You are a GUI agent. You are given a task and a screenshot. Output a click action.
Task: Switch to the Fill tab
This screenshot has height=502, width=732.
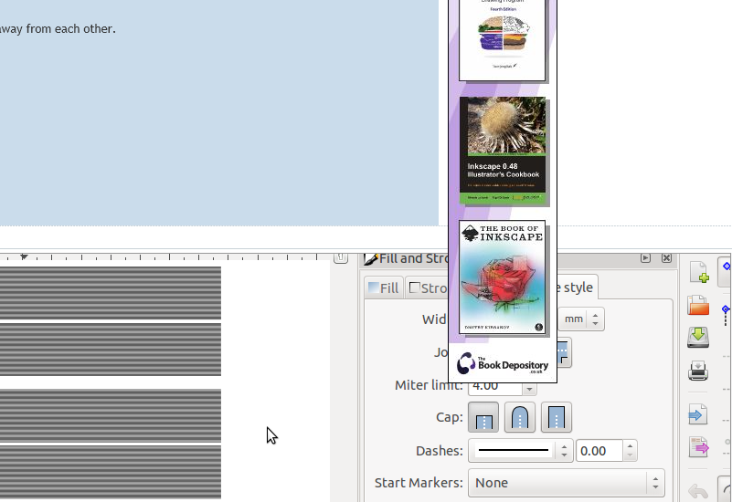click(384, 288)
